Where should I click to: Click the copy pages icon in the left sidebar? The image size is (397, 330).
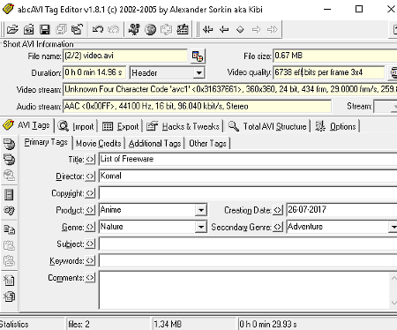[x=9, y=229]
